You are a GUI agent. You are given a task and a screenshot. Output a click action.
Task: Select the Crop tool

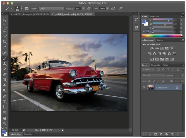5,42
